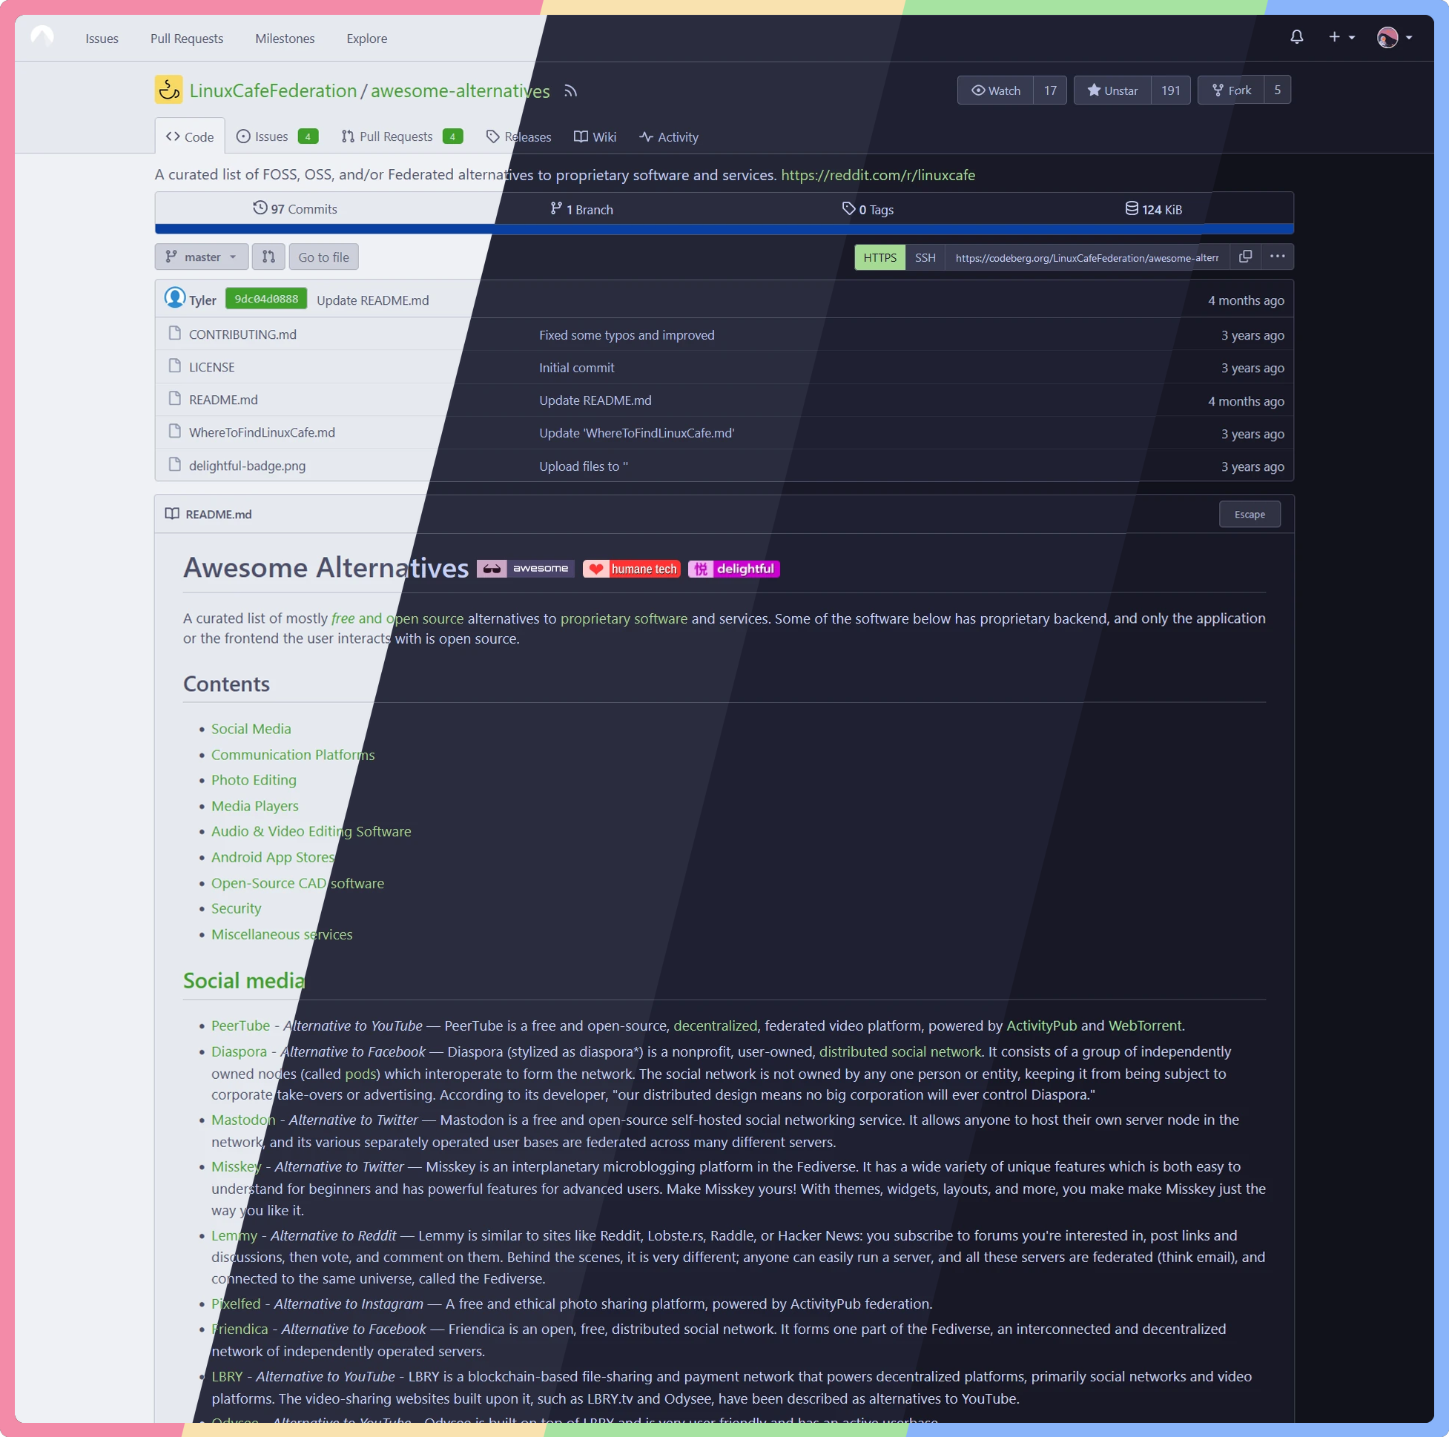1449x1437 pixels.
Task: Click the blue language statistics bar
Action: [724, 229]
